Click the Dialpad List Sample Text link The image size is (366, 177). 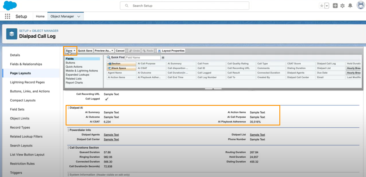257,135
